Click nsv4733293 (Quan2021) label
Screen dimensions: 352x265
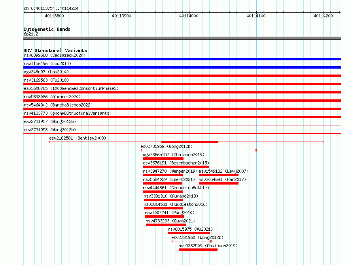click(x=170, y=221)
